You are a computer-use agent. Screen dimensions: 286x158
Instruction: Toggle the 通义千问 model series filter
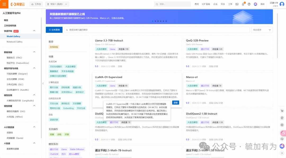pyautogui.click(x=54, y=149)
